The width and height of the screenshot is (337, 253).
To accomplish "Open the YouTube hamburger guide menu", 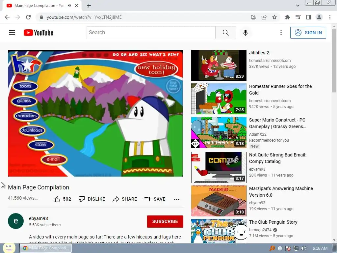I will [12, 33].
